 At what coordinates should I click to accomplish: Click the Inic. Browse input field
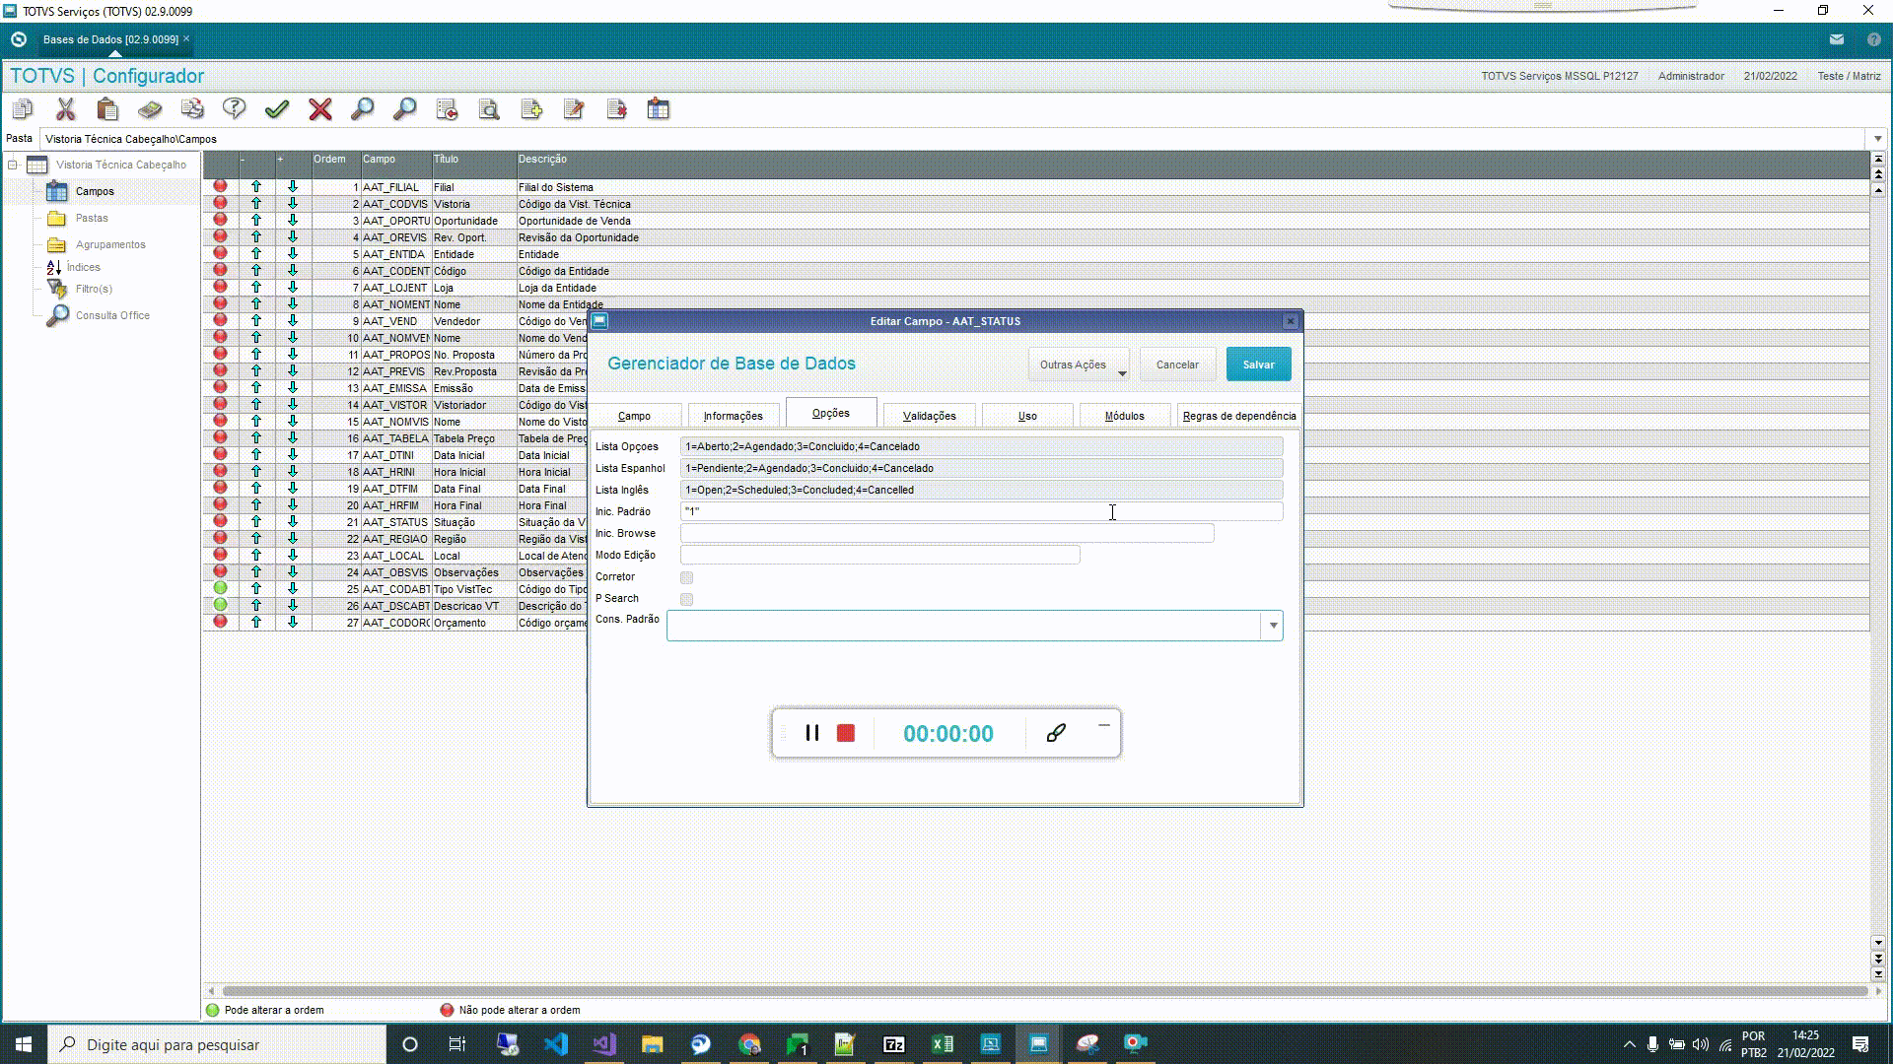[946, 533]
